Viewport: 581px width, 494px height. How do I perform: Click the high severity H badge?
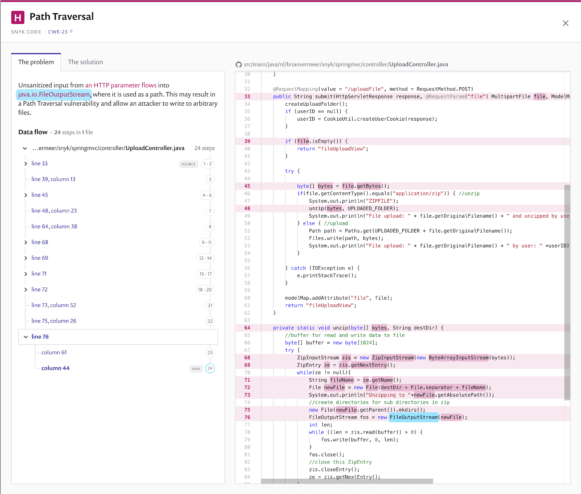(18, 17)
